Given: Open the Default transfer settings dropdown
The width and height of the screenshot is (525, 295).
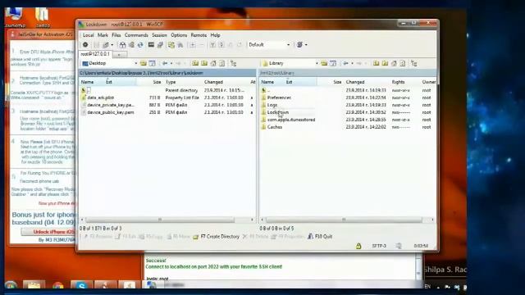Looking at the screenshot, I should point(288,44).
